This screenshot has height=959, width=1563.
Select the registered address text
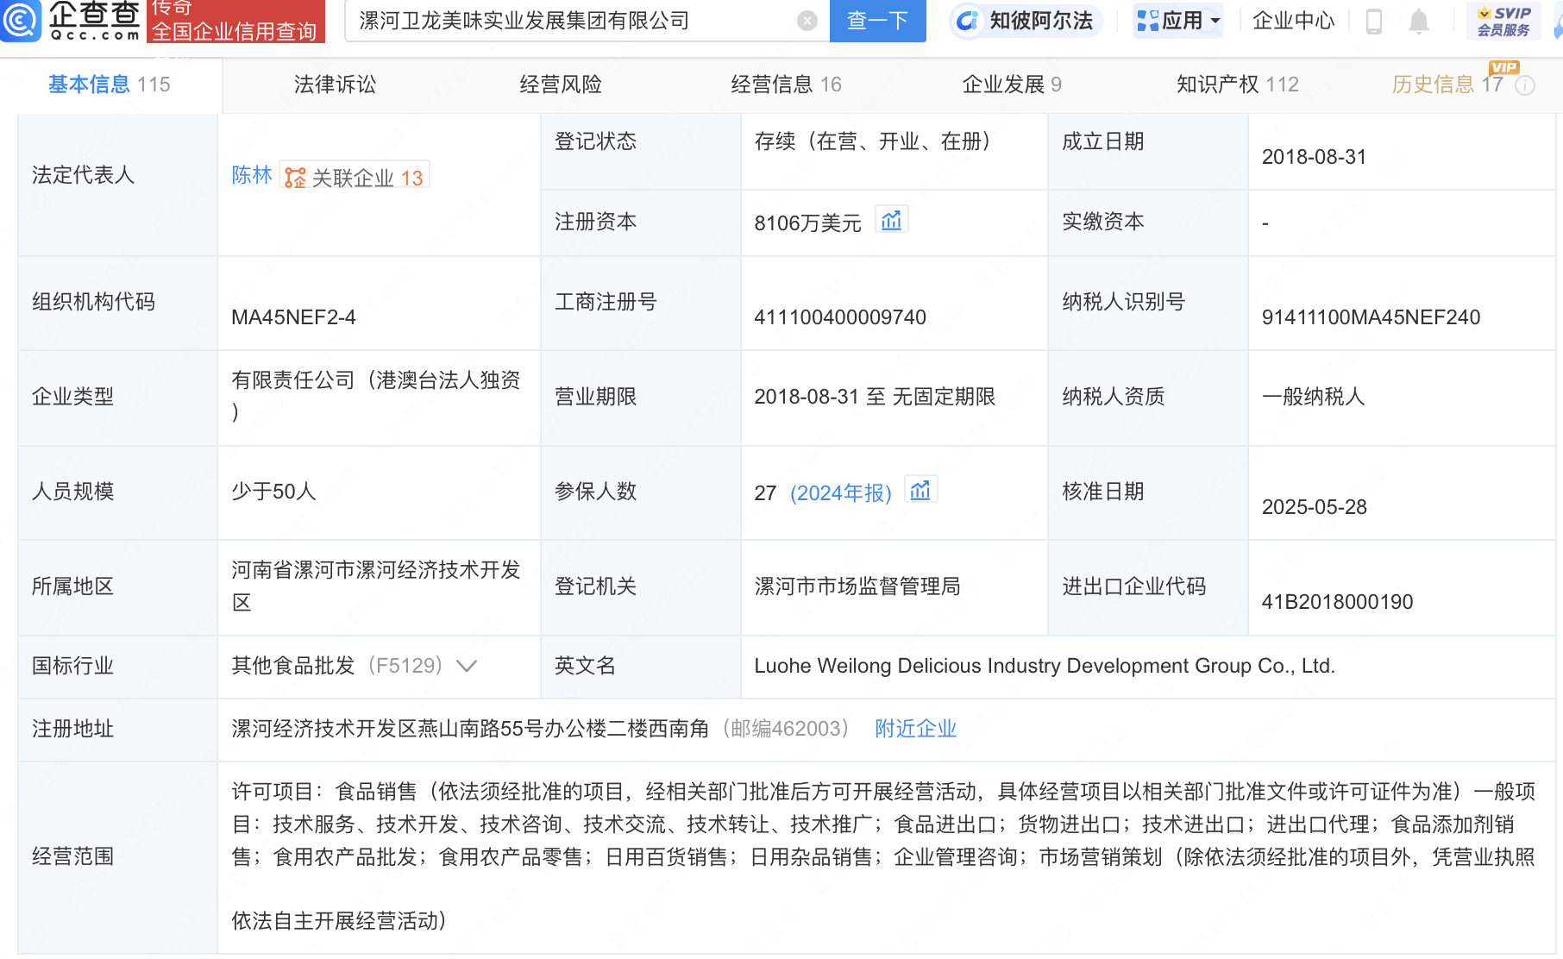point(470,729)
